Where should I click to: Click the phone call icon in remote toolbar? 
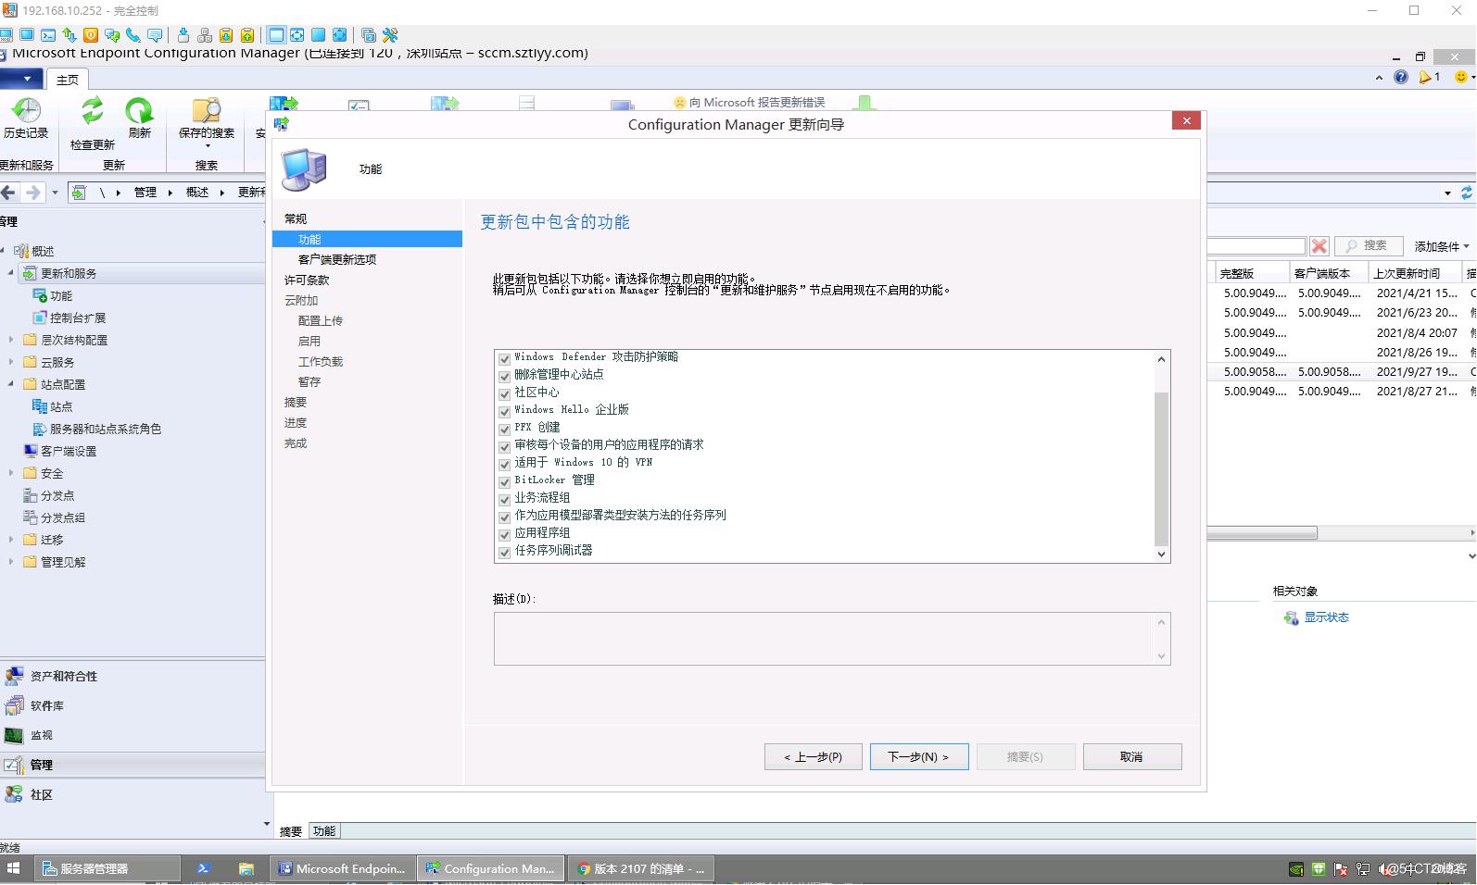[133, 35]
